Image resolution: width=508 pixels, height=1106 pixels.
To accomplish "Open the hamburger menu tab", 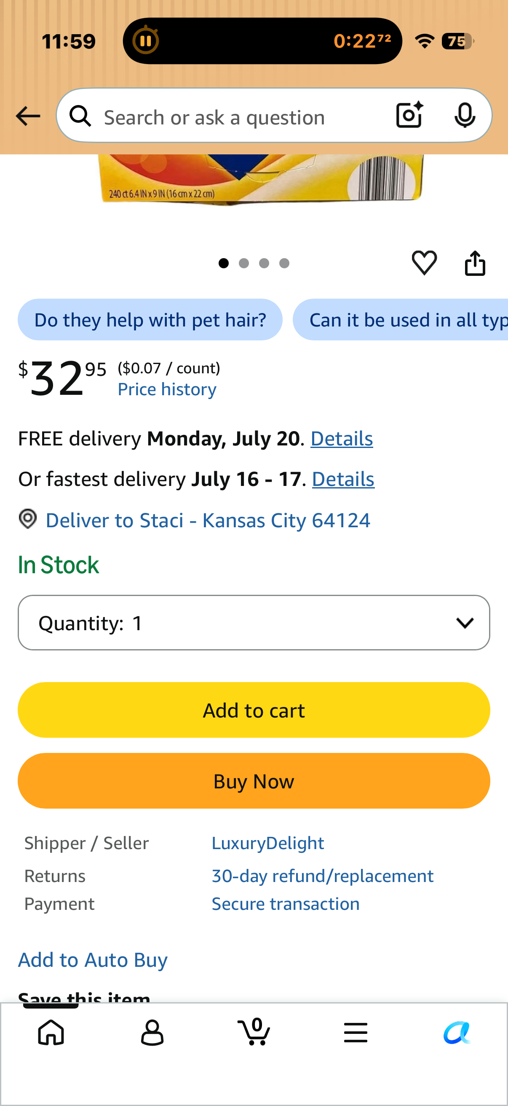I will tap(356, 1032).
